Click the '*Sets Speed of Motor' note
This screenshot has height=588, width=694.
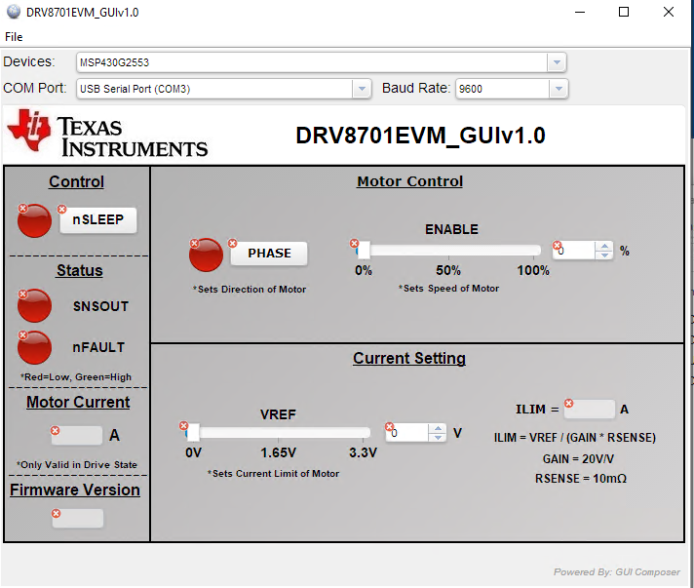click(448, 289)
